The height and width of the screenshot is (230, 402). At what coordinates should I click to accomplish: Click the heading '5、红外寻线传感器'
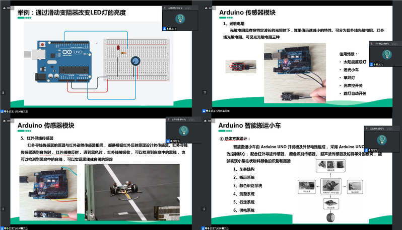click(x=37, y=138)
